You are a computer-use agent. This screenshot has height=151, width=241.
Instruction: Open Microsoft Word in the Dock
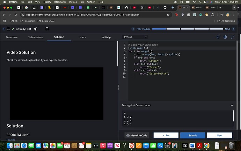(192, 145)
